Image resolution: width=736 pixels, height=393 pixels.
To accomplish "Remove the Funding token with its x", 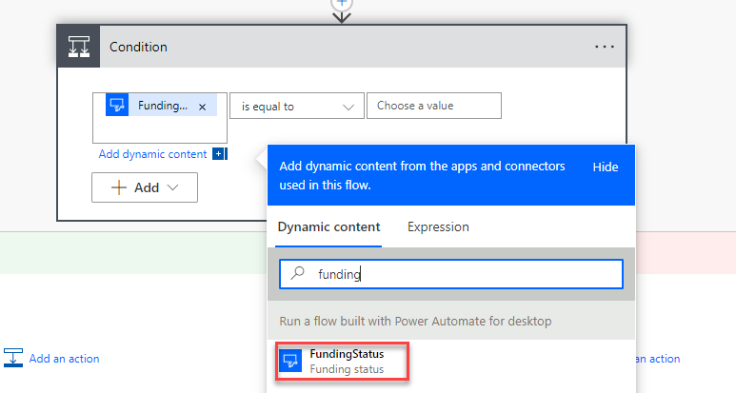I will [x=202, y=107].
